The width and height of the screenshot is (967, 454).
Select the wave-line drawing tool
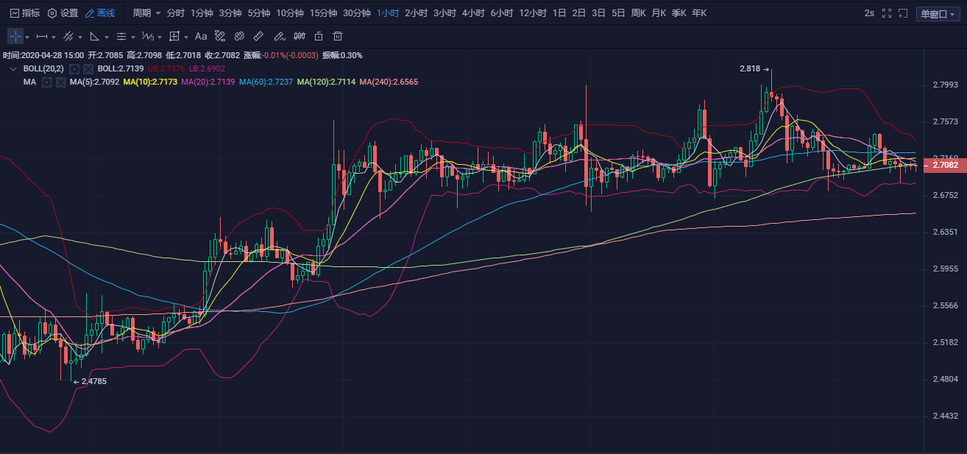(x=146, y=36)
